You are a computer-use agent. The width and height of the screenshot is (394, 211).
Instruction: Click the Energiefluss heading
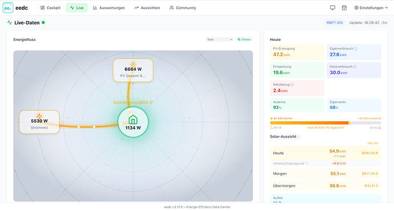(25, 40)
